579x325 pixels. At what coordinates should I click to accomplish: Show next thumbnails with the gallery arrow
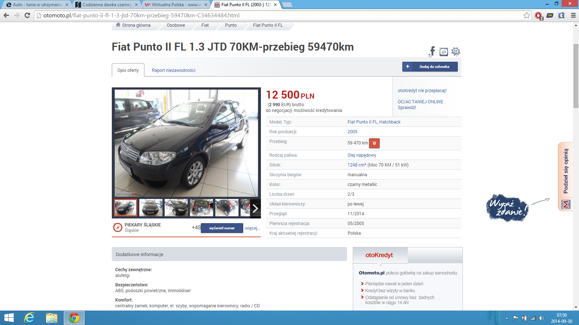(x=255, y=208)
